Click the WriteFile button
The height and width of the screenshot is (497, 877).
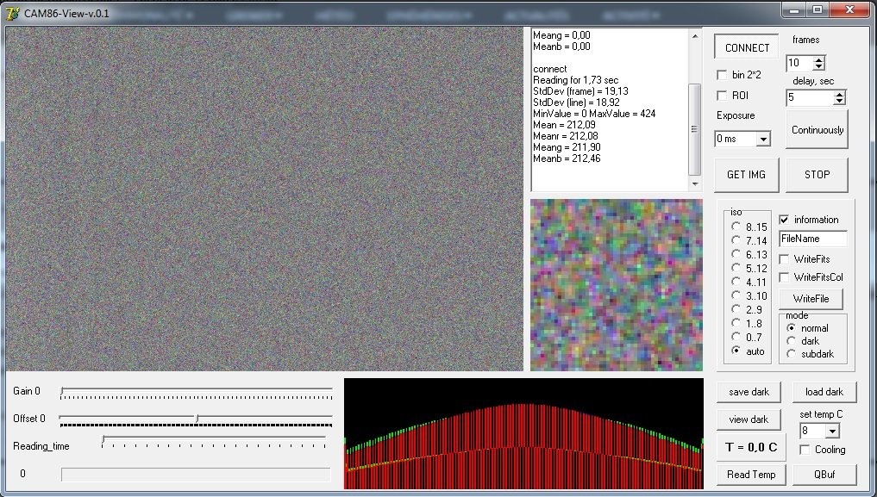[811, 299]
